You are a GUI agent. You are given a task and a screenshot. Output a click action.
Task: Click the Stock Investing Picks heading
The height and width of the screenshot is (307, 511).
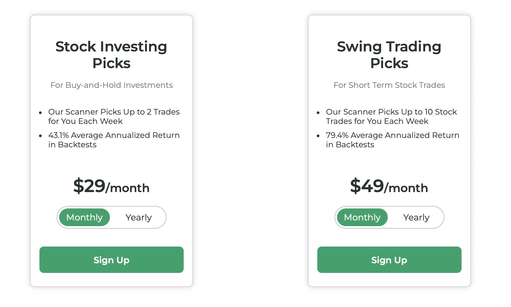click(112, 55)
